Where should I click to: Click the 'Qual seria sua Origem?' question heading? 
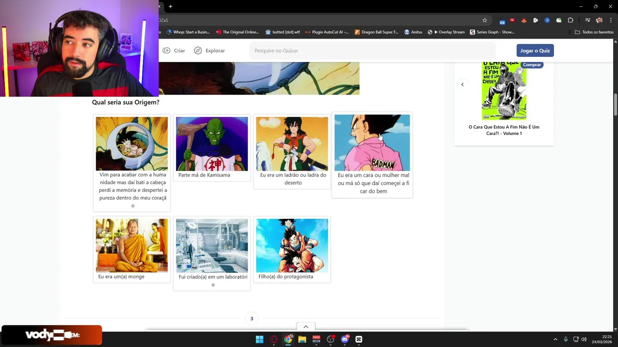click(x=126, y=102)
